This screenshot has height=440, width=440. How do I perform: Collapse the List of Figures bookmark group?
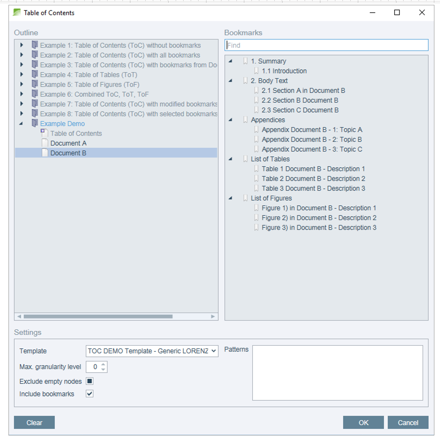tap(231, 198)
